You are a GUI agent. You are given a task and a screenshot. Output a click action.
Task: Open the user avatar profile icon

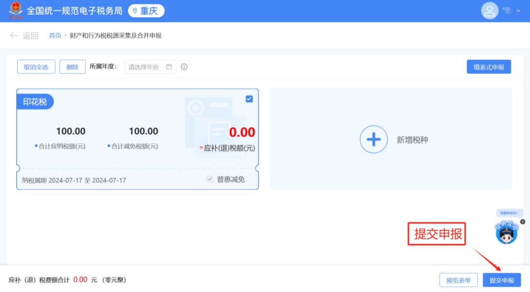pos(489,11)
